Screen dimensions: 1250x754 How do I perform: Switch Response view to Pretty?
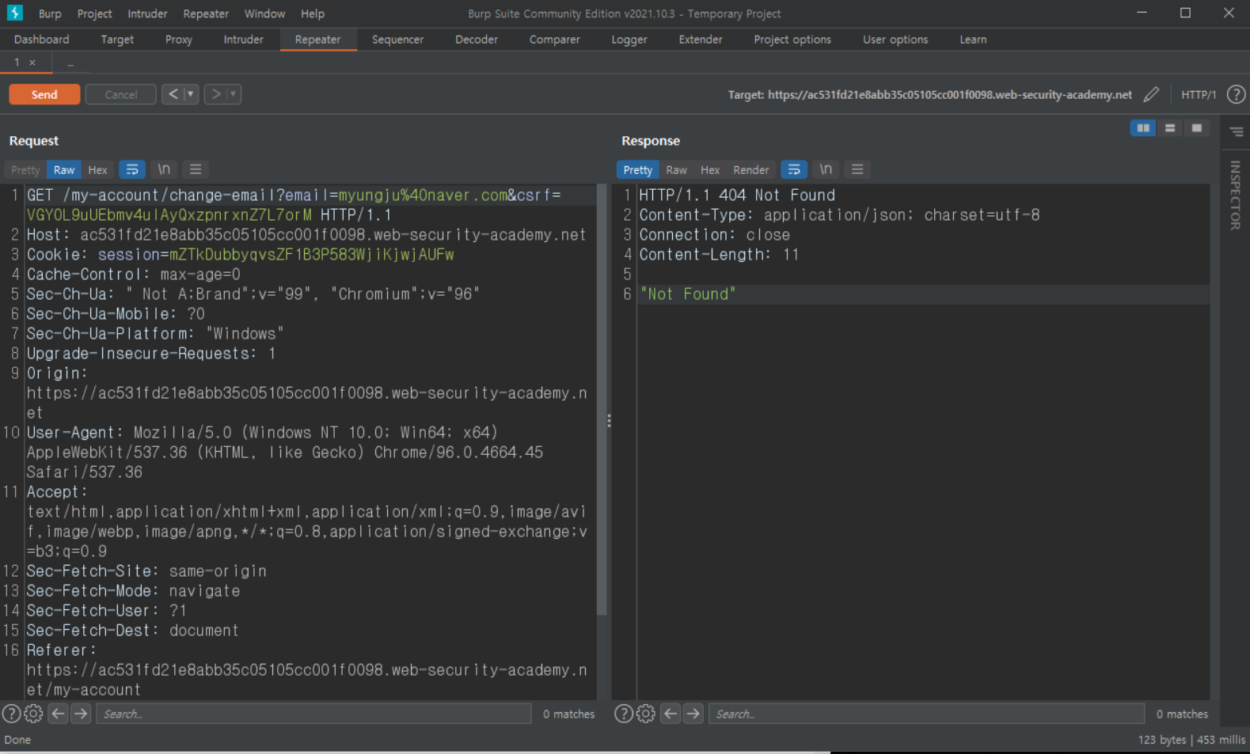click(x=637, y=169)
